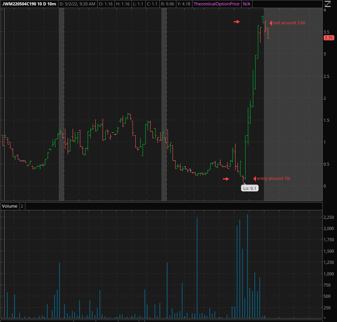
Task: Click the tallest volume bar above 2,250
Action: [247, 266]
